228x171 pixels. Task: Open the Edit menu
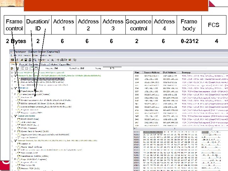[x=20, y=55]
